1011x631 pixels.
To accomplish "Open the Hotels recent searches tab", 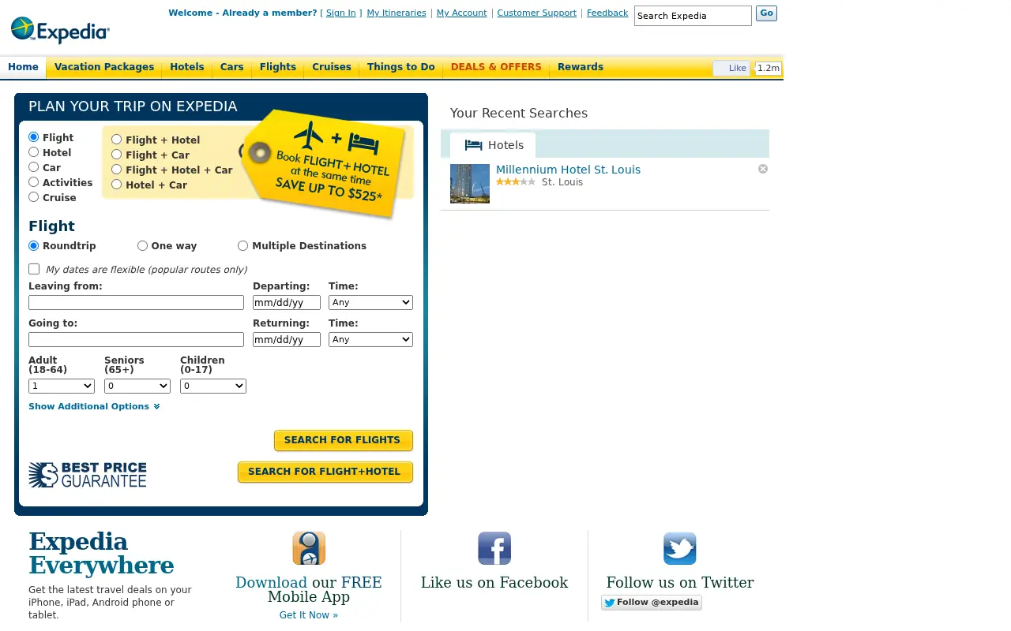I will [x=493, y=145].
